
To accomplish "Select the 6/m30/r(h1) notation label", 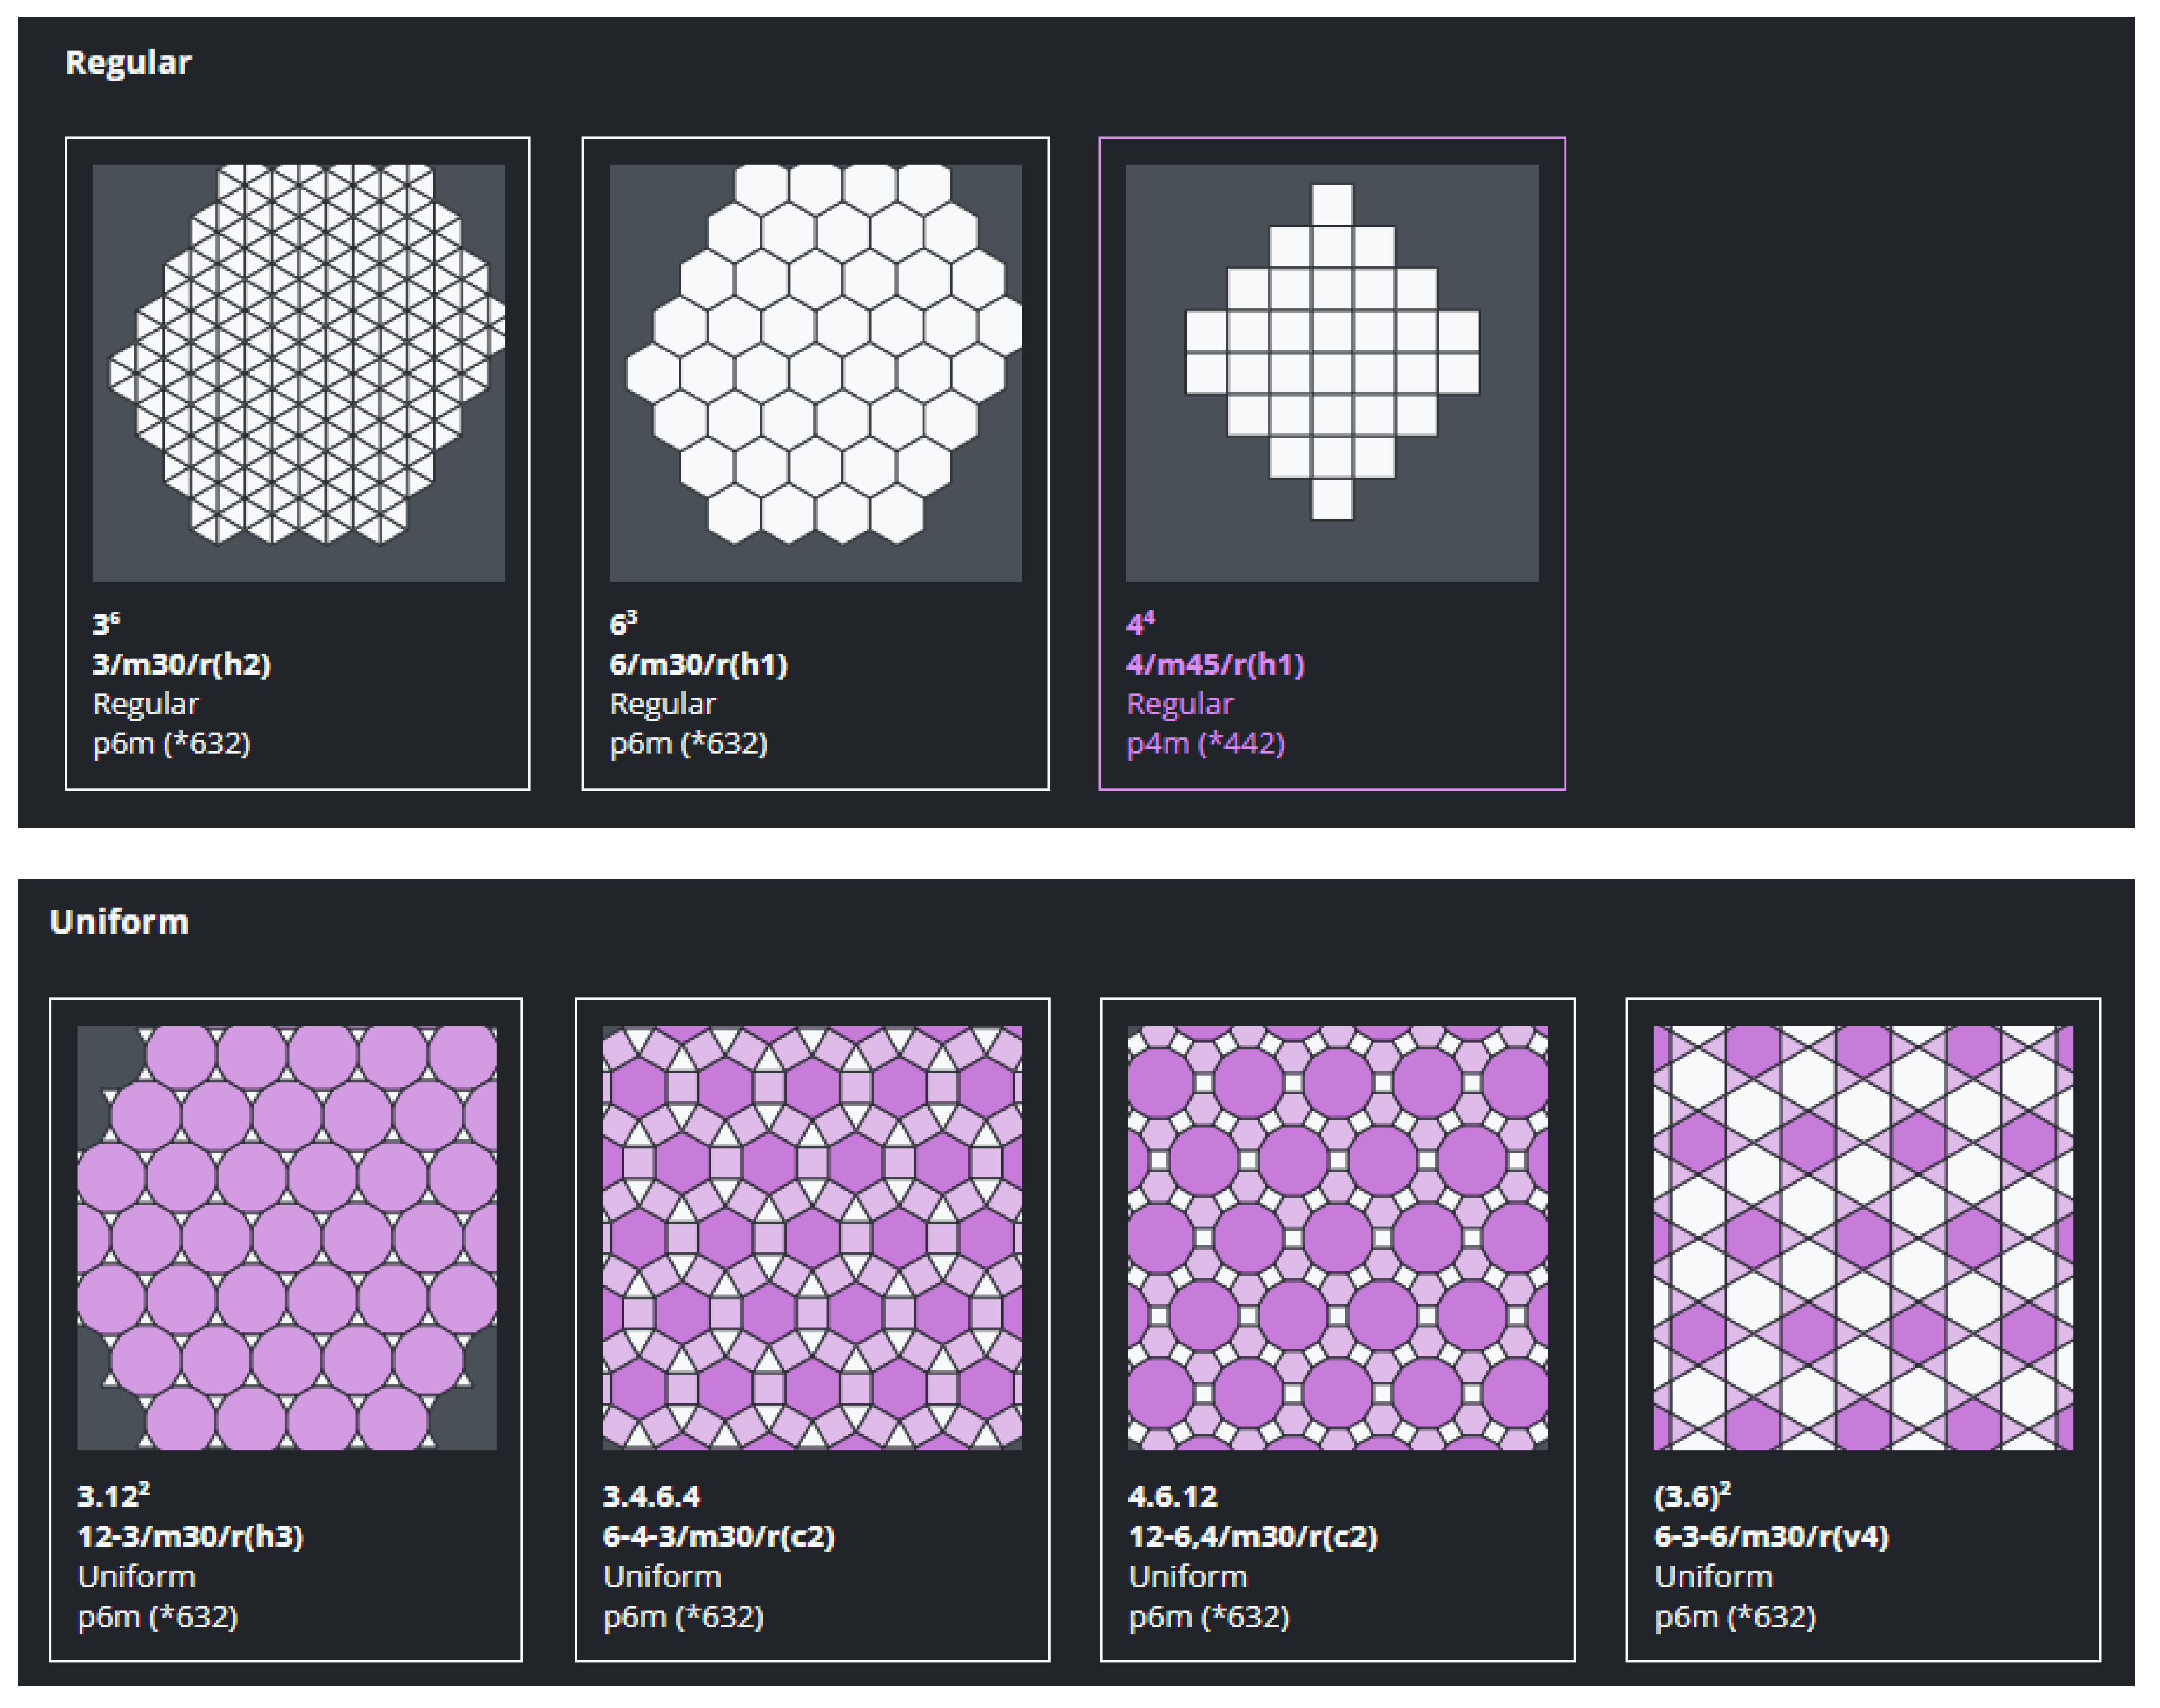I will (698, 664).
